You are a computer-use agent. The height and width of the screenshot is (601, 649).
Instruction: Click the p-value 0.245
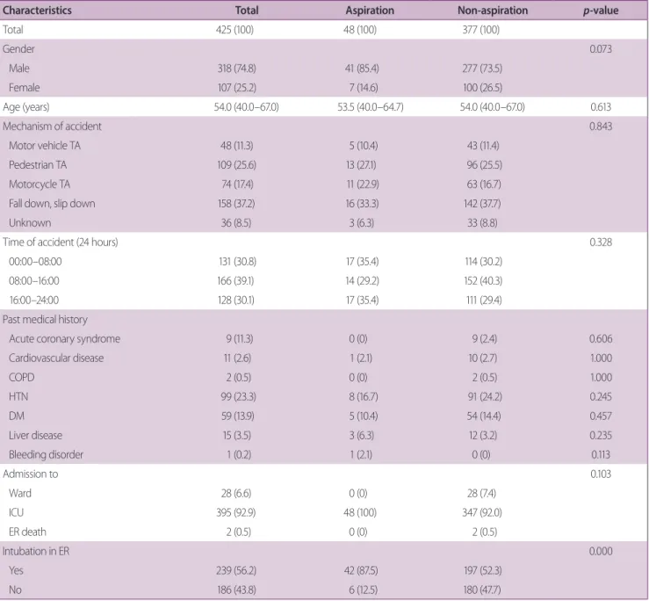click(601, 397)
